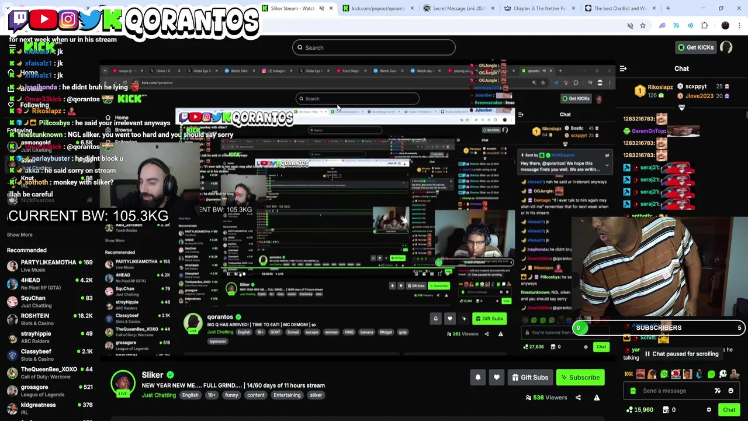Viewport: 748px width, 421px height.
Task: Open the Chrome Extensions puzzle menu
Action: [704, 26]
